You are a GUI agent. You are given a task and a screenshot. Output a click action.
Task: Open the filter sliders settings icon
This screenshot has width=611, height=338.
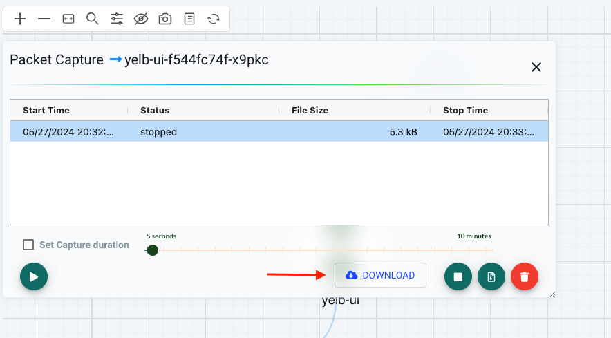click(117, 19)
